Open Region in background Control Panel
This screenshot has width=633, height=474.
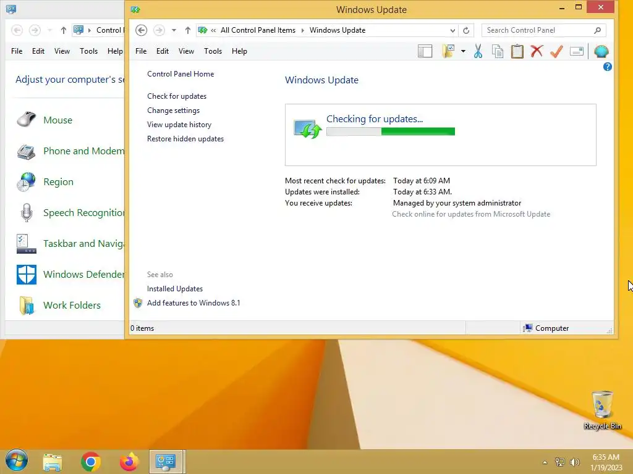click(x=59, y=182)
